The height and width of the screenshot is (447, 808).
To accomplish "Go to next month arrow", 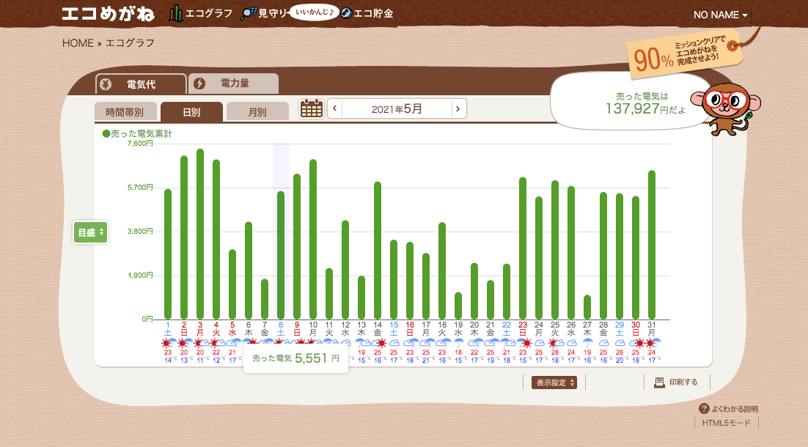I will pos(458,108).
